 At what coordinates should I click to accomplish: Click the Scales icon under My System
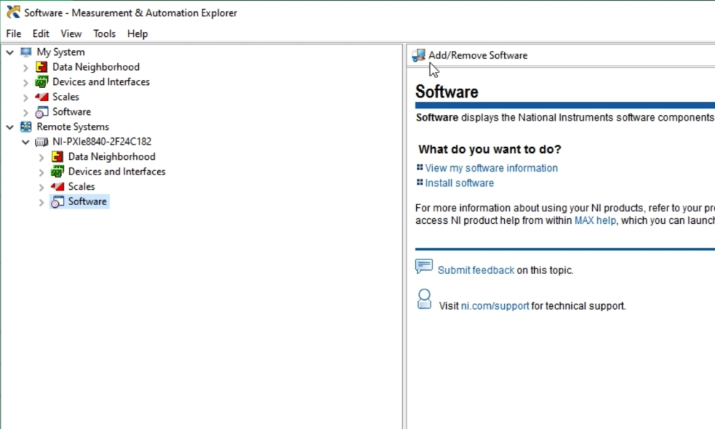click(x=41, y=97)
